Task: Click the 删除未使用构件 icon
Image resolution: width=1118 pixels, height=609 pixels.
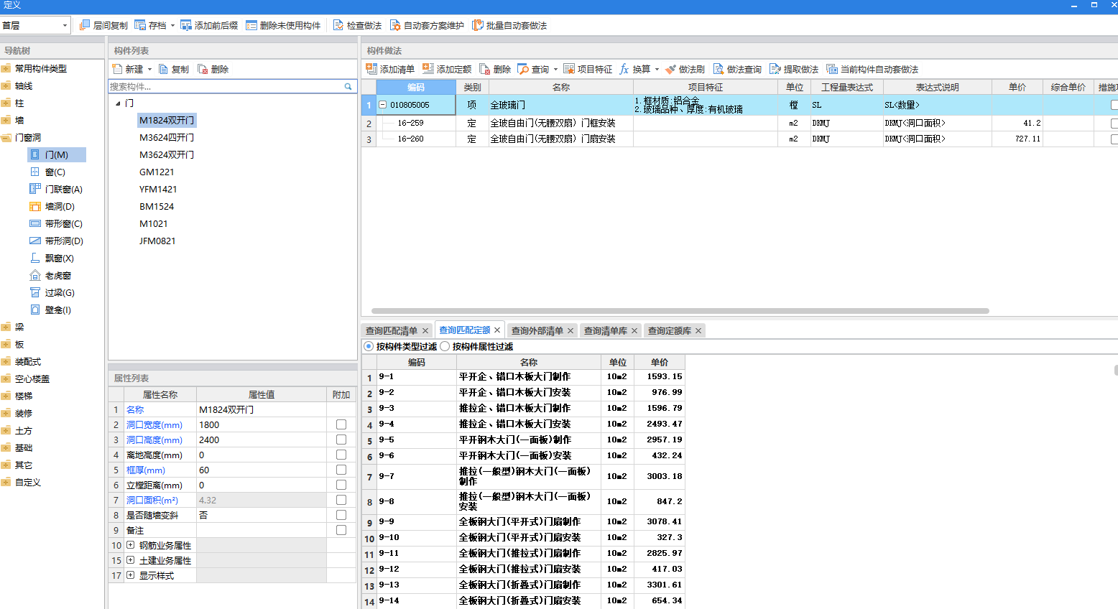Action: [x=251, y=25]
